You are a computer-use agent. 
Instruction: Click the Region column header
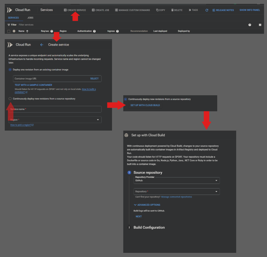63,31
